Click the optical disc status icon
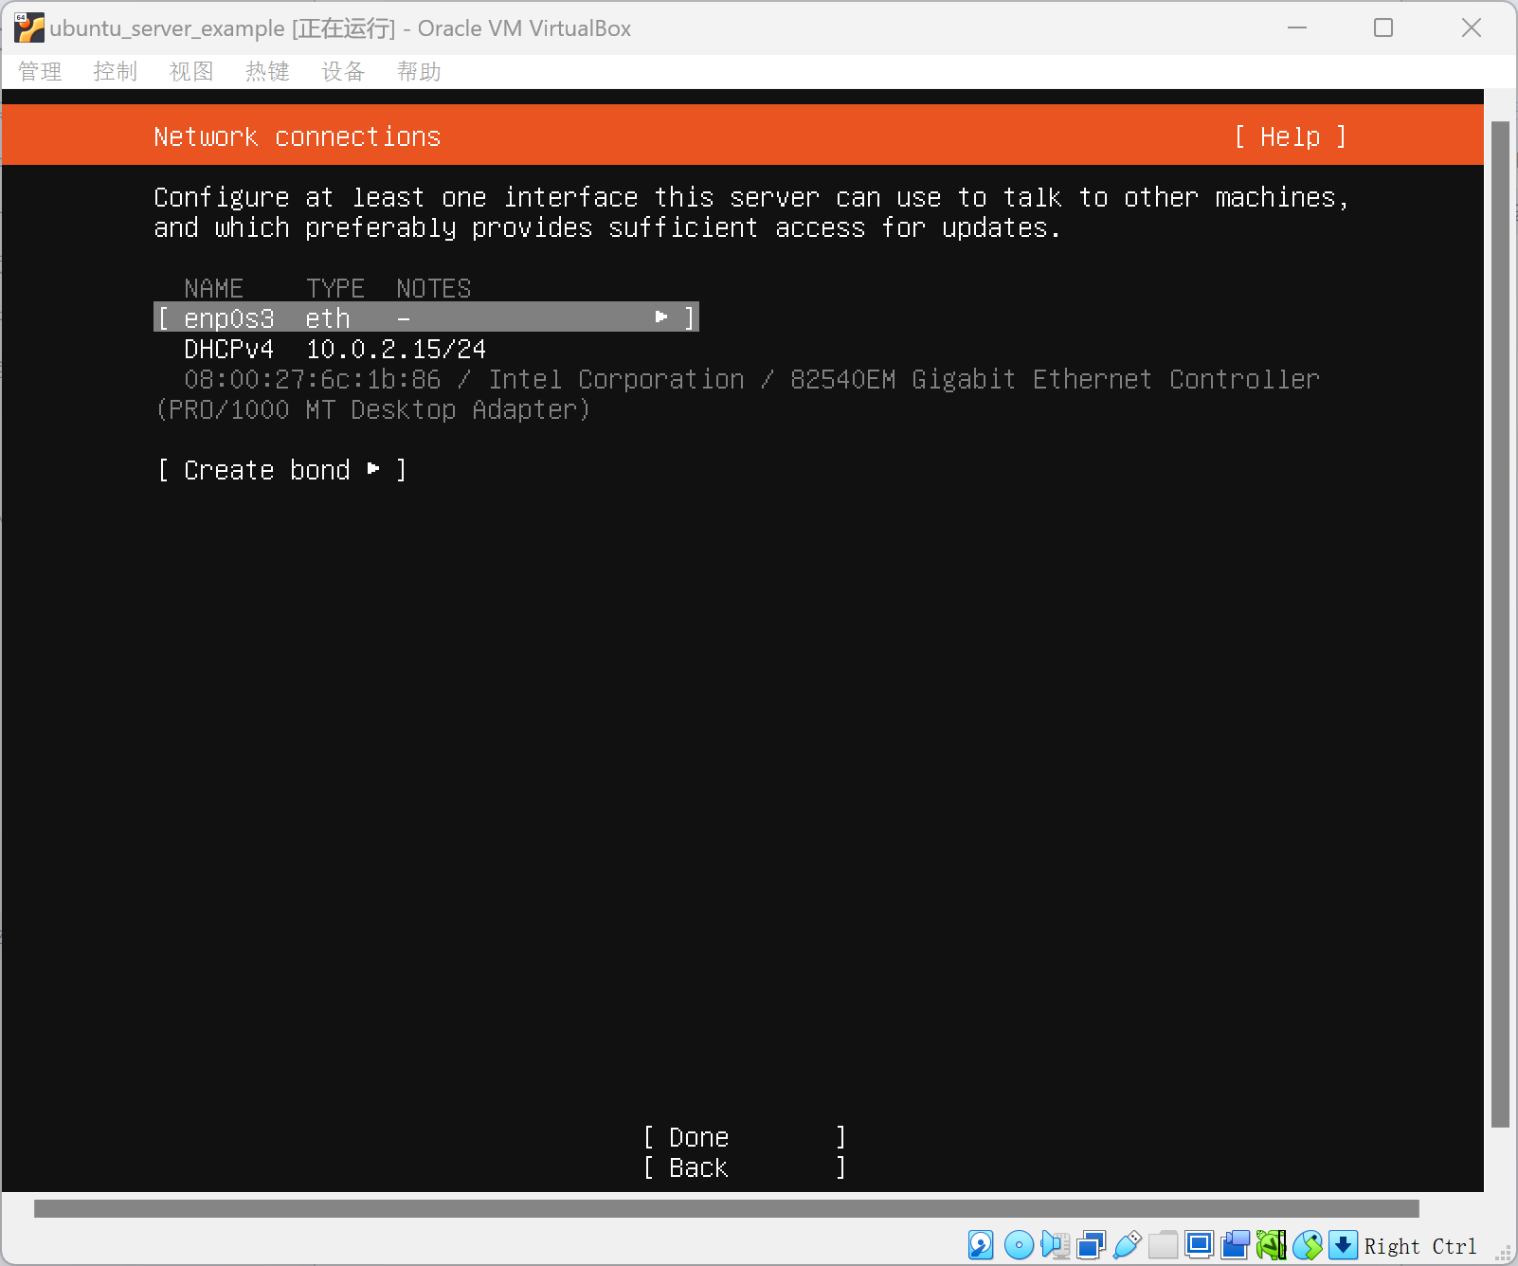The image size is (1518, 1266). pyautogui.click(x=1019, y=1244)
